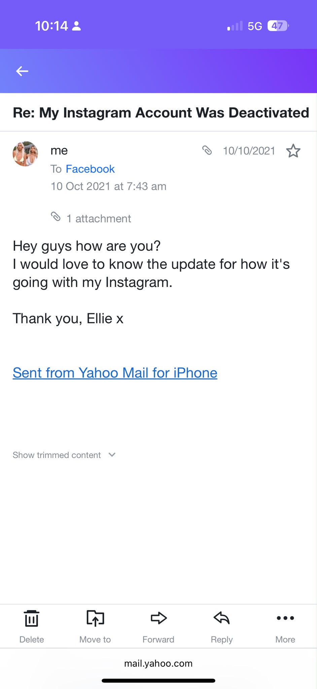Open the 1 attachment indicator
Image resolution: width=317 pixels, height=689 pixels.
pyautogui.click(x=91, y=218)
